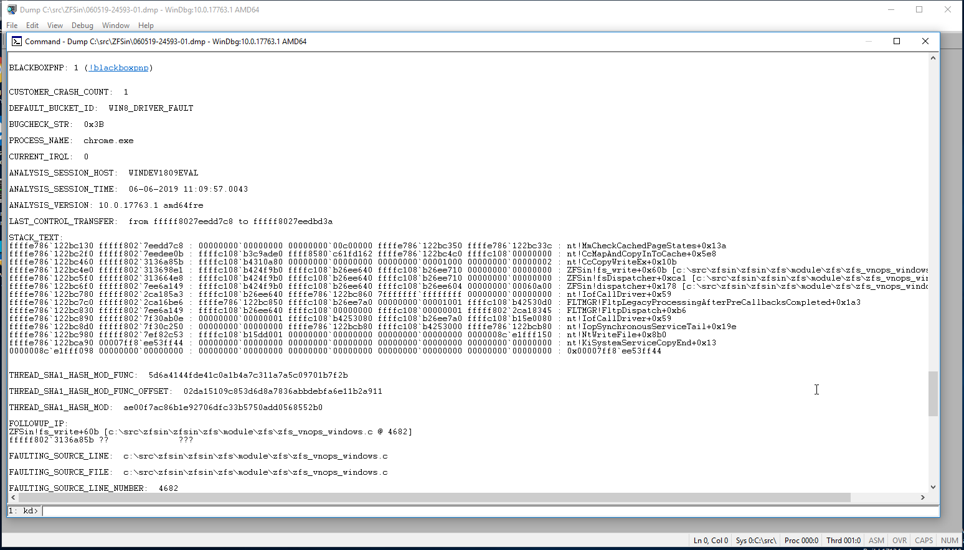Viewport: 964px width, 550px height.
Task: Click the NUM status indicator
Action: 950,541
